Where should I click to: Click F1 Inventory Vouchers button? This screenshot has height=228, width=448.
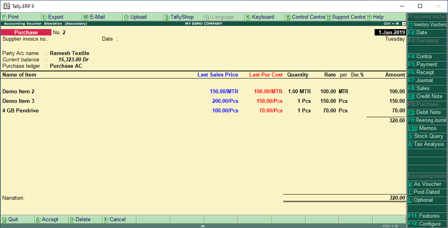click(x=427, y=25)
